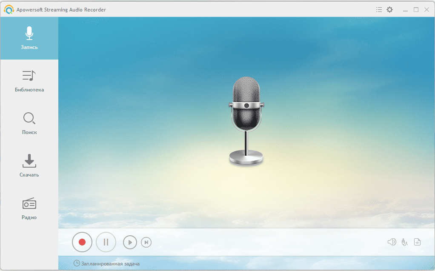Screen dimensions: 435x271
Task: Open the speaker volume control
Action: point(392,242)
